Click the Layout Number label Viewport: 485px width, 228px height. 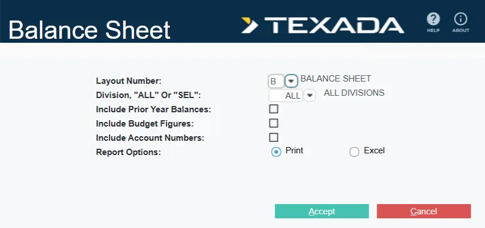[x=129, y=81]
